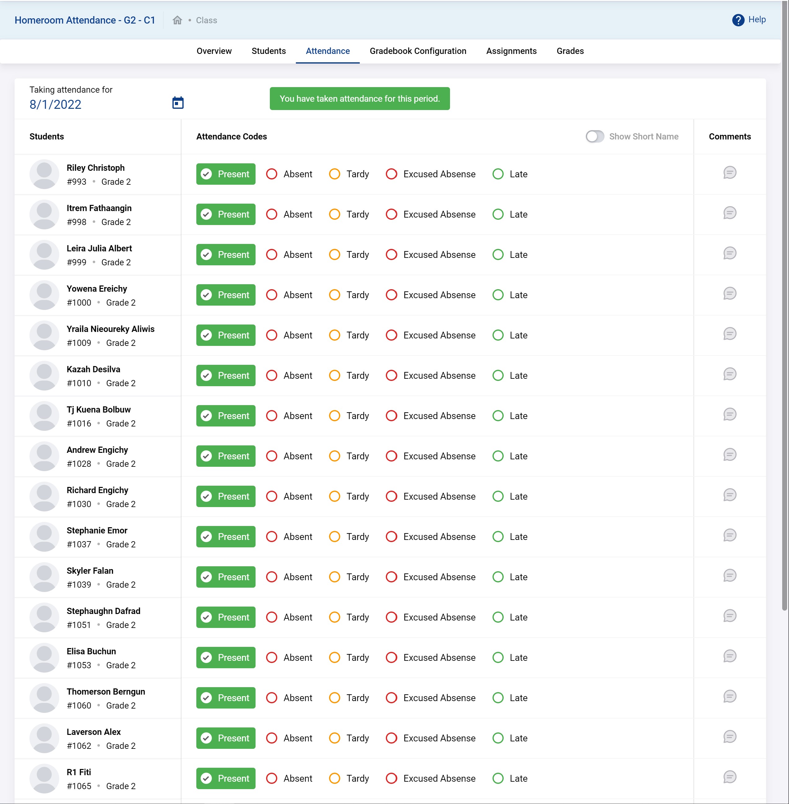Click Kazah Desilva's avatar picture
This screenshot has height=804, width=789.
pyautogui.click(x=44, y=376)
